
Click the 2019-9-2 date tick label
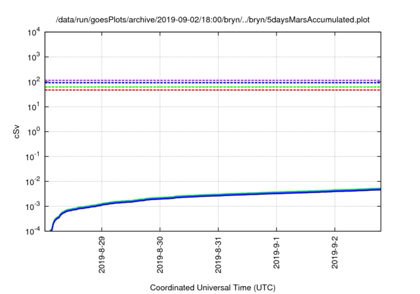[335, 253]
